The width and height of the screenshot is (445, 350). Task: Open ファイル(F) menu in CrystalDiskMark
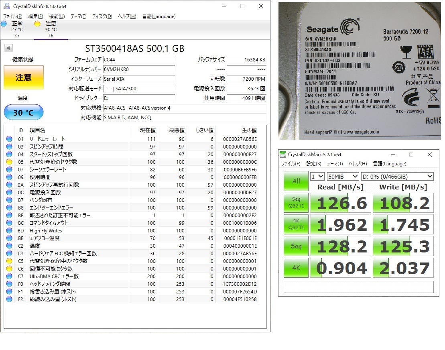tap(291, 163)
